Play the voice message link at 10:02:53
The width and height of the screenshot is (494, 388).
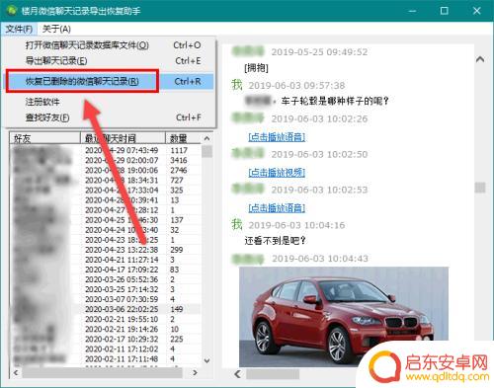277,208
